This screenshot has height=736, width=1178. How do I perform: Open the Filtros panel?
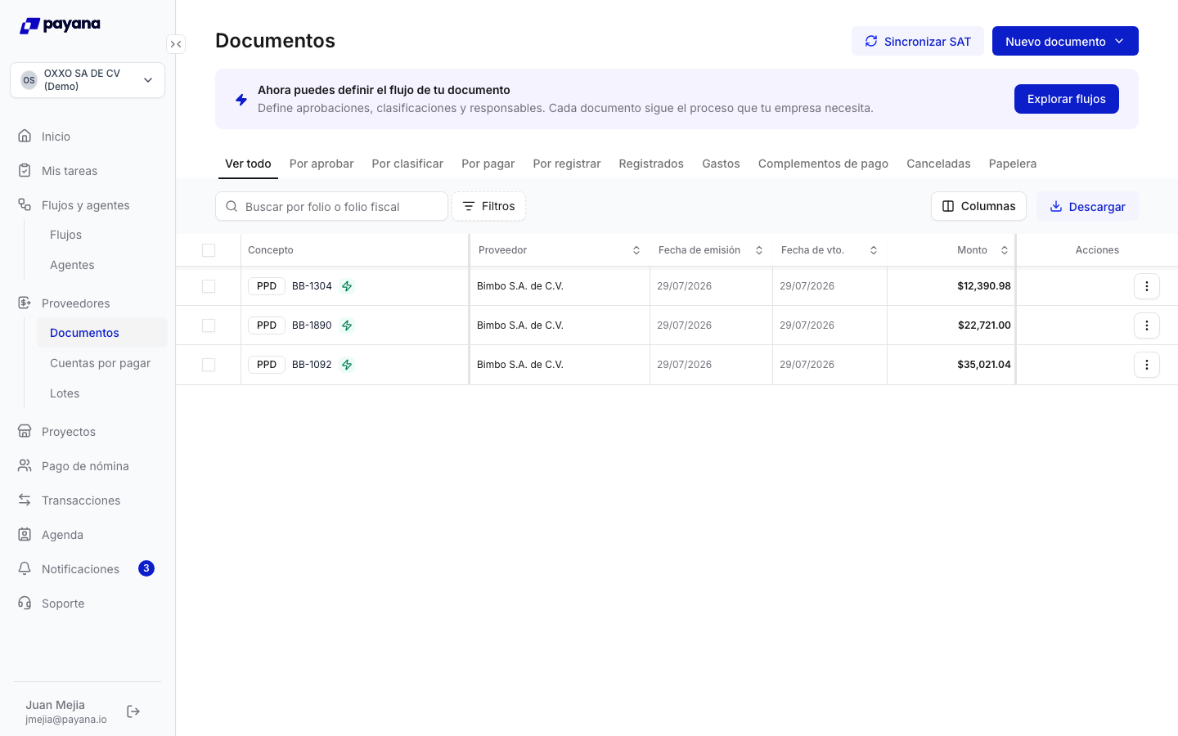pos(488,206)
